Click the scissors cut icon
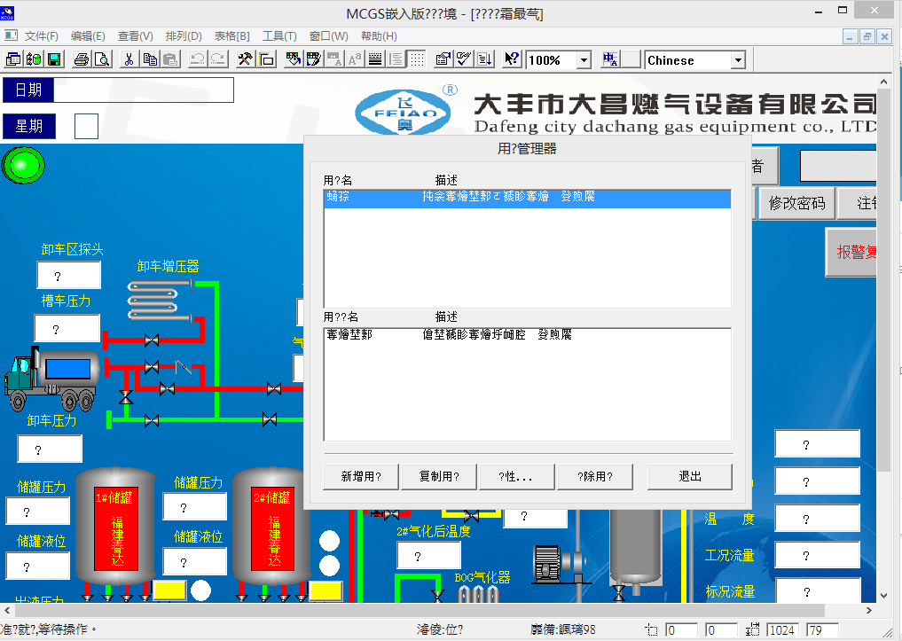The width and height of the screenshot is (902, 641). [129, 59]
